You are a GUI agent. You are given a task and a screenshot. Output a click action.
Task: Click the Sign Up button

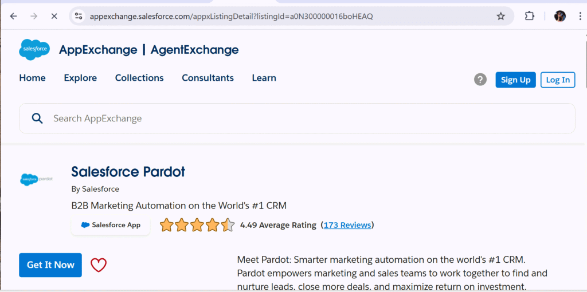coord(515,80)
